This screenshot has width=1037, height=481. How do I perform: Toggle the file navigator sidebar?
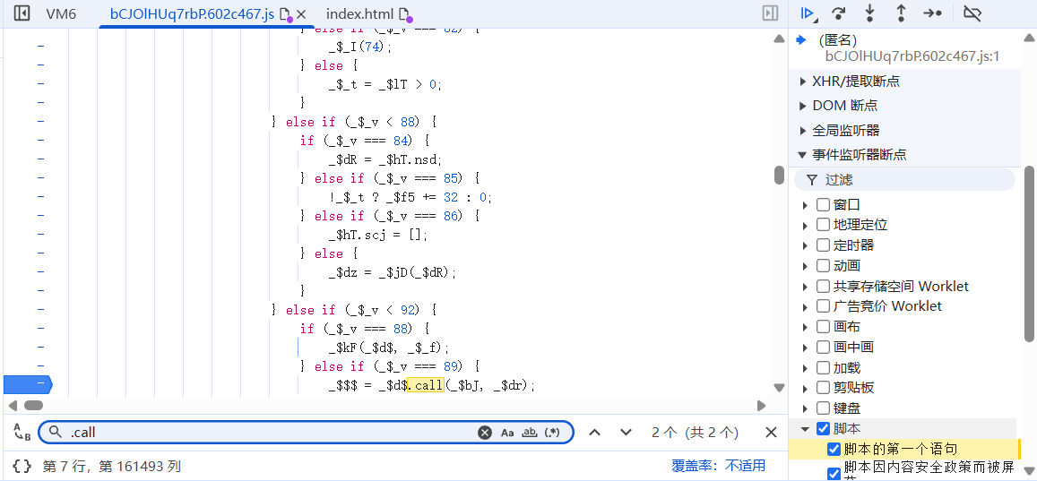[x=22, y=13]
